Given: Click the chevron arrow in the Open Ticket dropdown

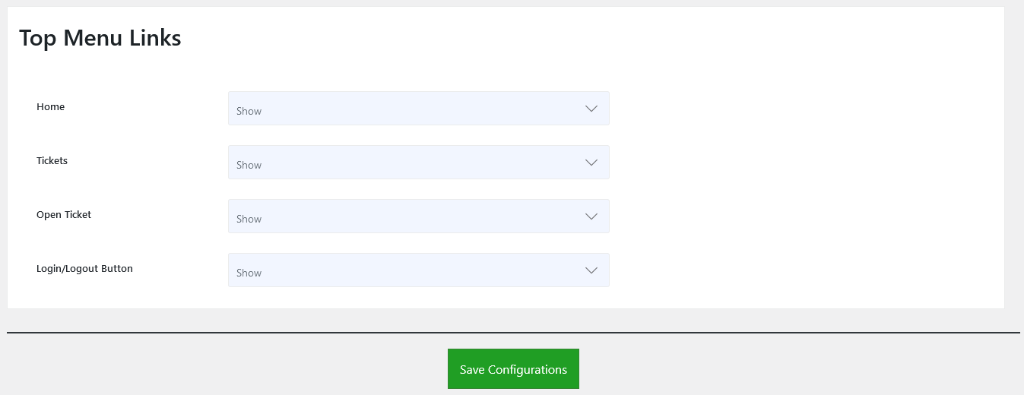Looking at the screenshot, I should (591, 216).
